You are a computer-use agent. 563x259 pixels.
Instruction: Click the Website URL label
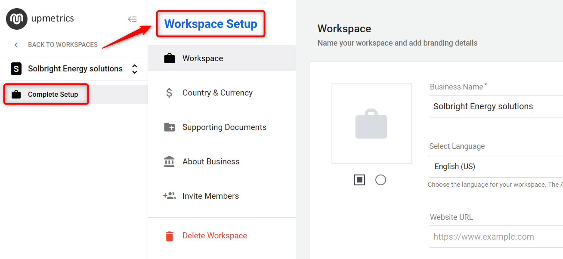452,217
